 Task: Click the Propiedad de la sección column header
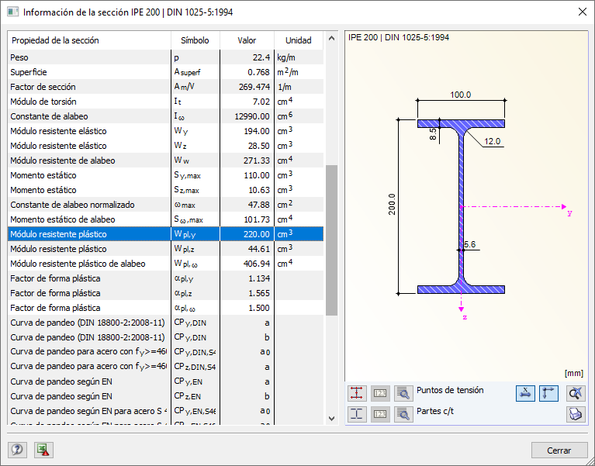click(89, 40)
